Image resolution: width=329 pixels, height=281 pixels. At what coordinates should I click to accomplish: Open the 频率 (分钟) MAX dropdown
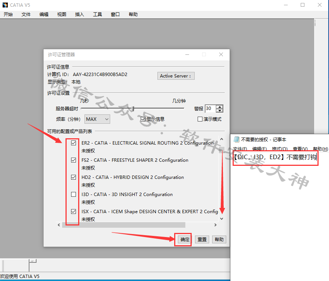pos(97,119)
